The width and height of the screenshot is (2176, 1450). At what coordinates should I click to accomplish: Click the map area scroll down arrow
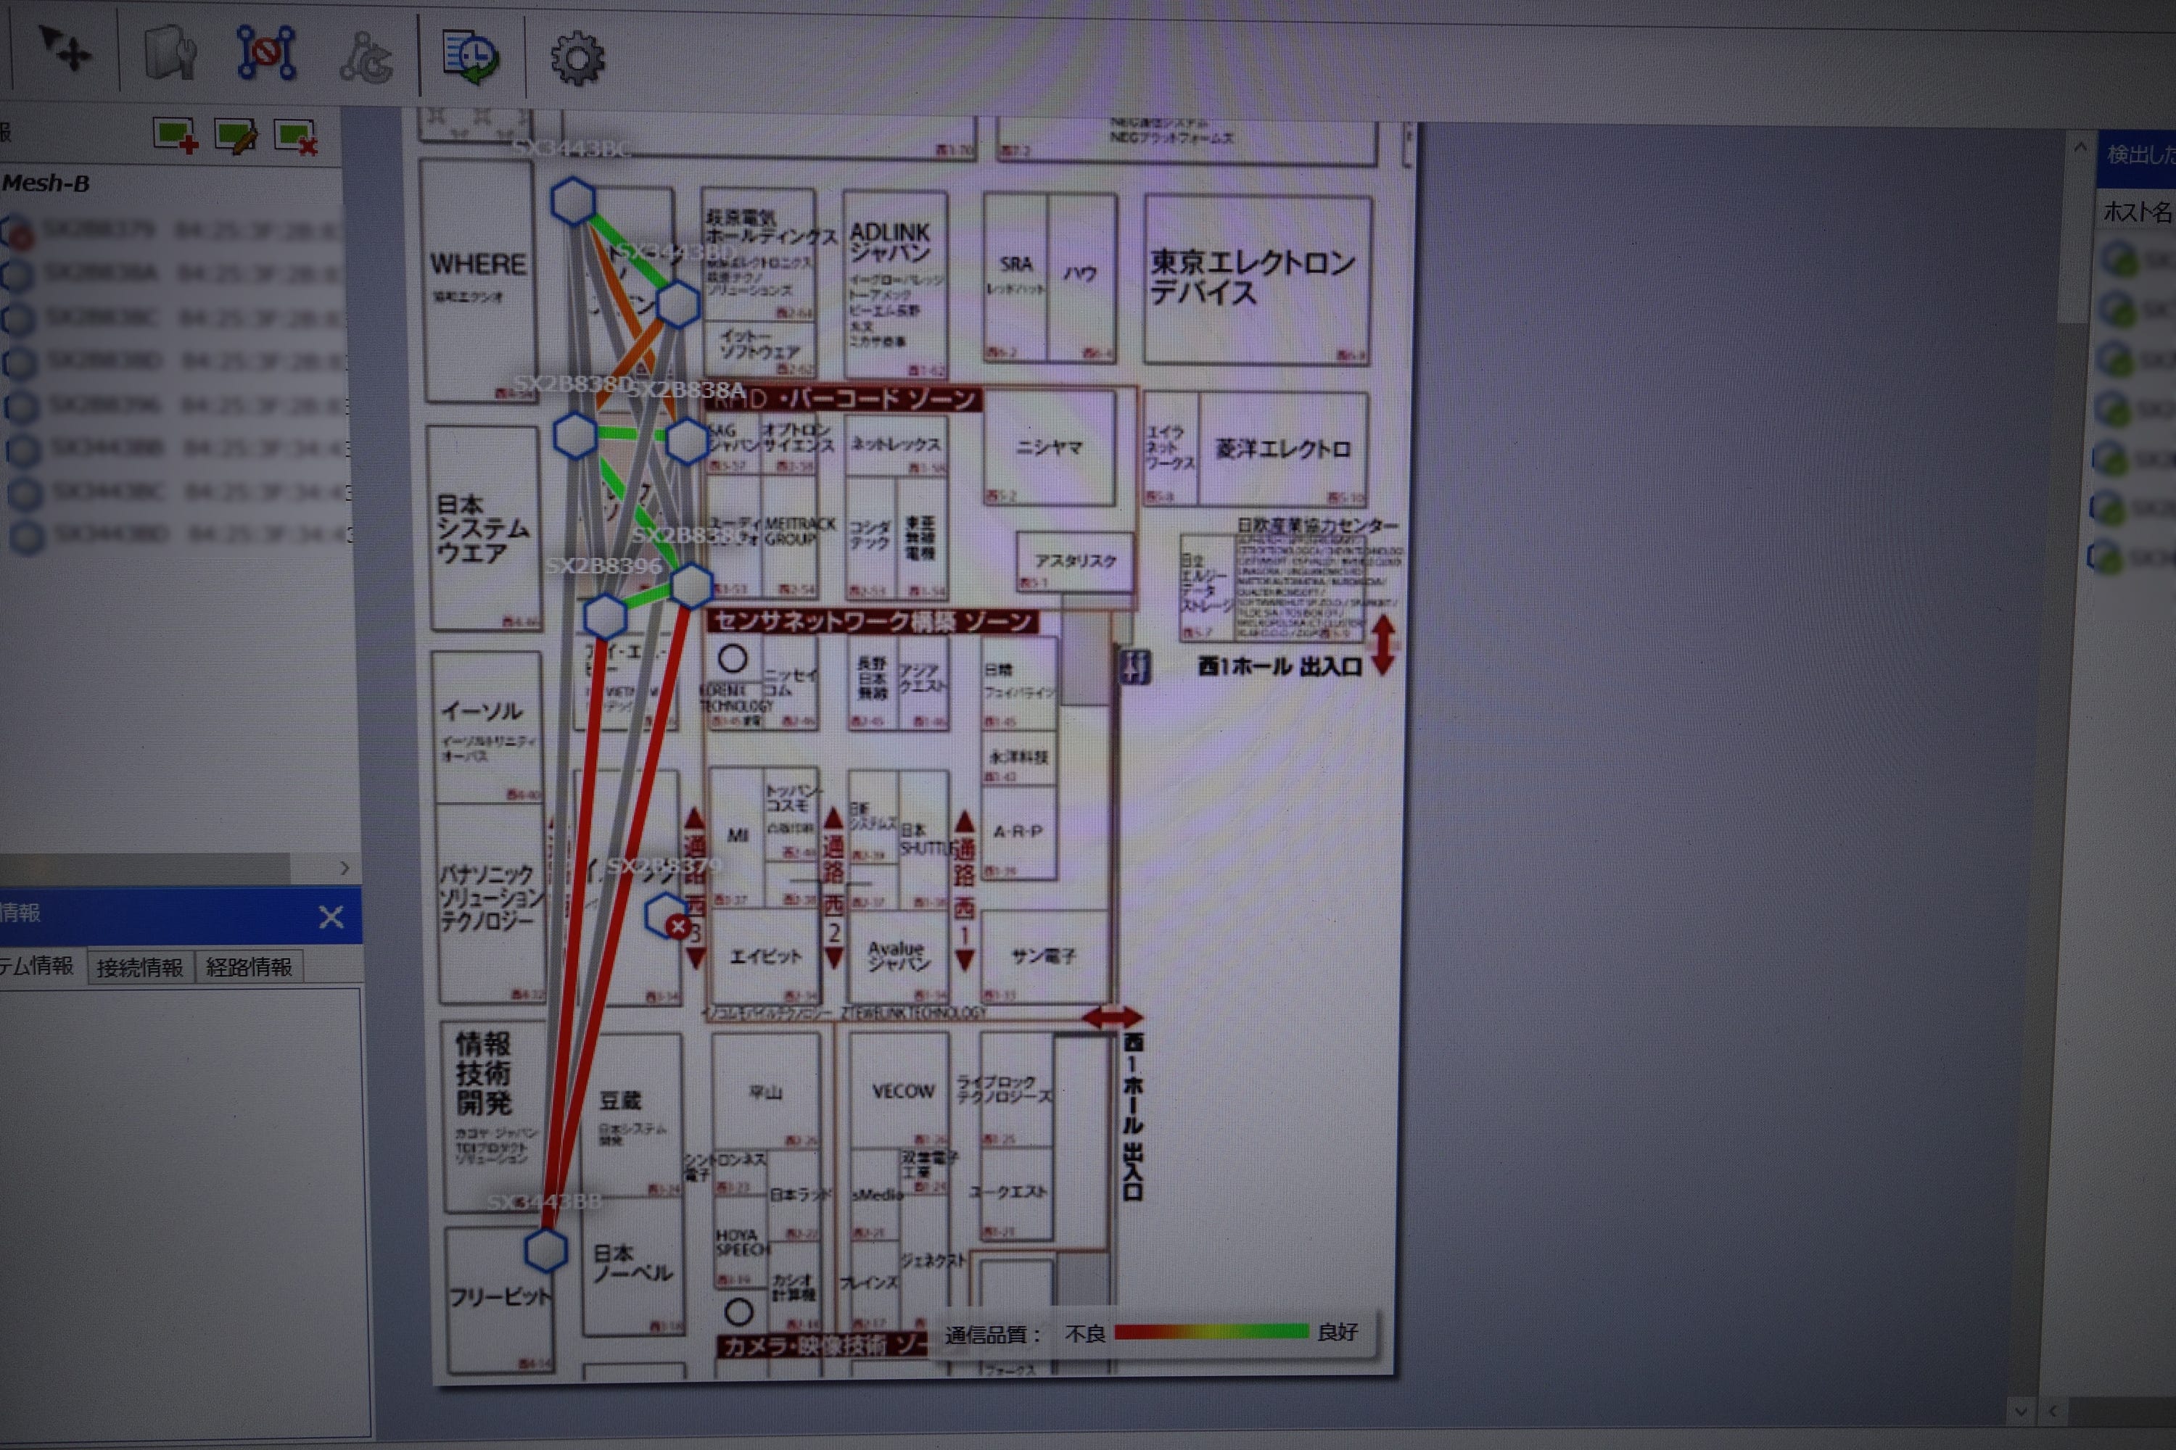tap(2021, 1411)
